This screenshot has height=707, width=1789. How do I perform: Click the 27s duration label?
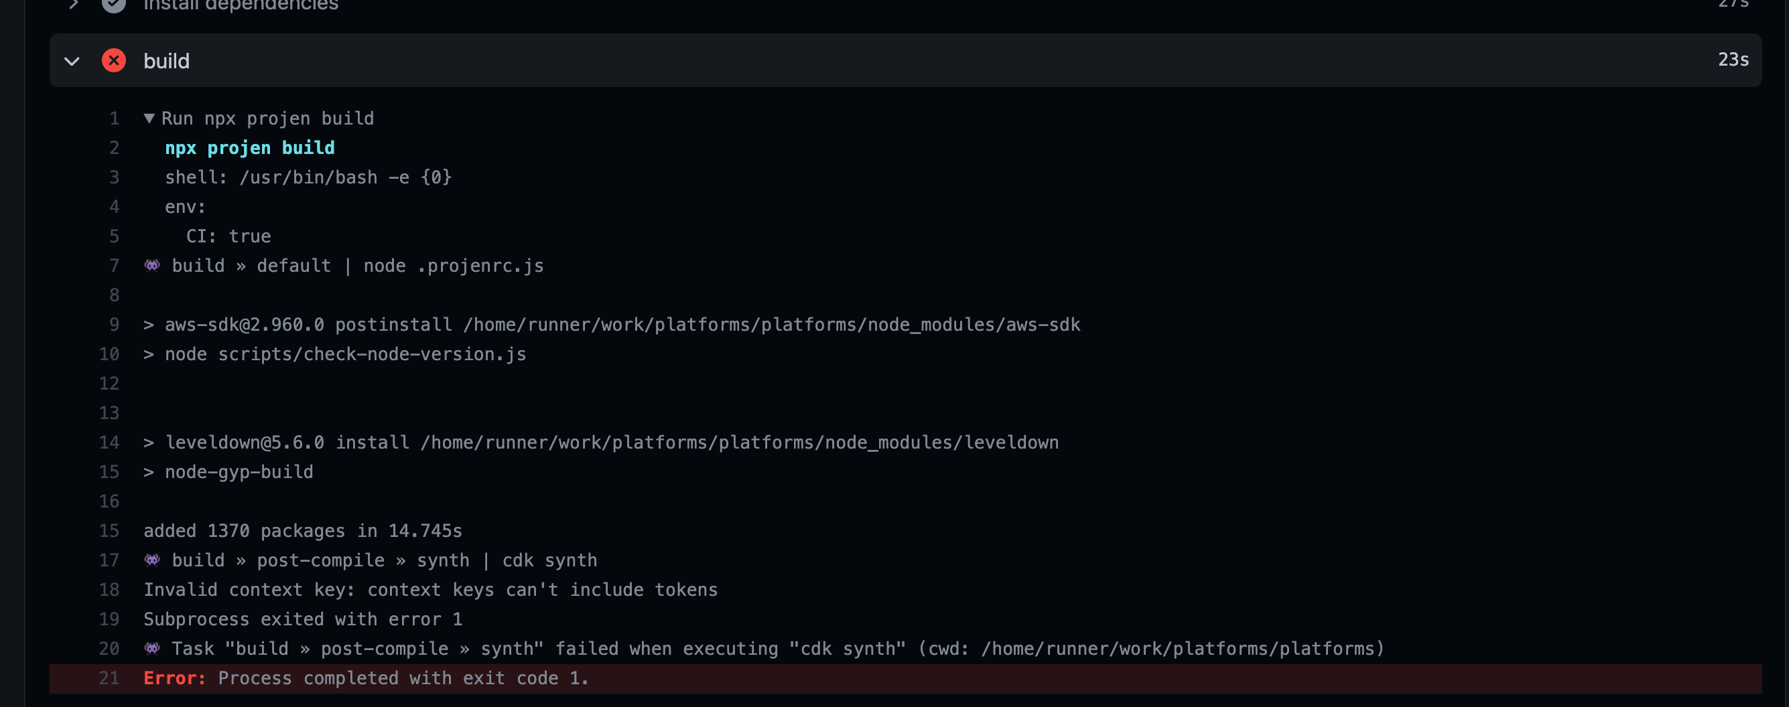click(1732, 3)
